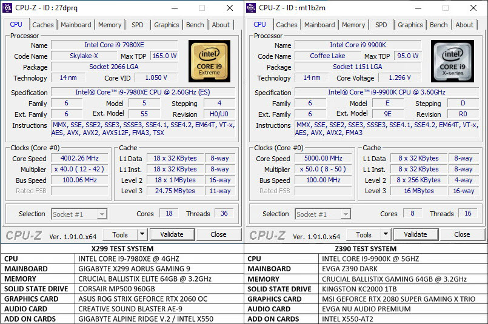The width and height of the screenshot is (488, 324).
Task: Click Multiplier value x 50.0 (8 - 50)
Action: (x=323, y=169)
